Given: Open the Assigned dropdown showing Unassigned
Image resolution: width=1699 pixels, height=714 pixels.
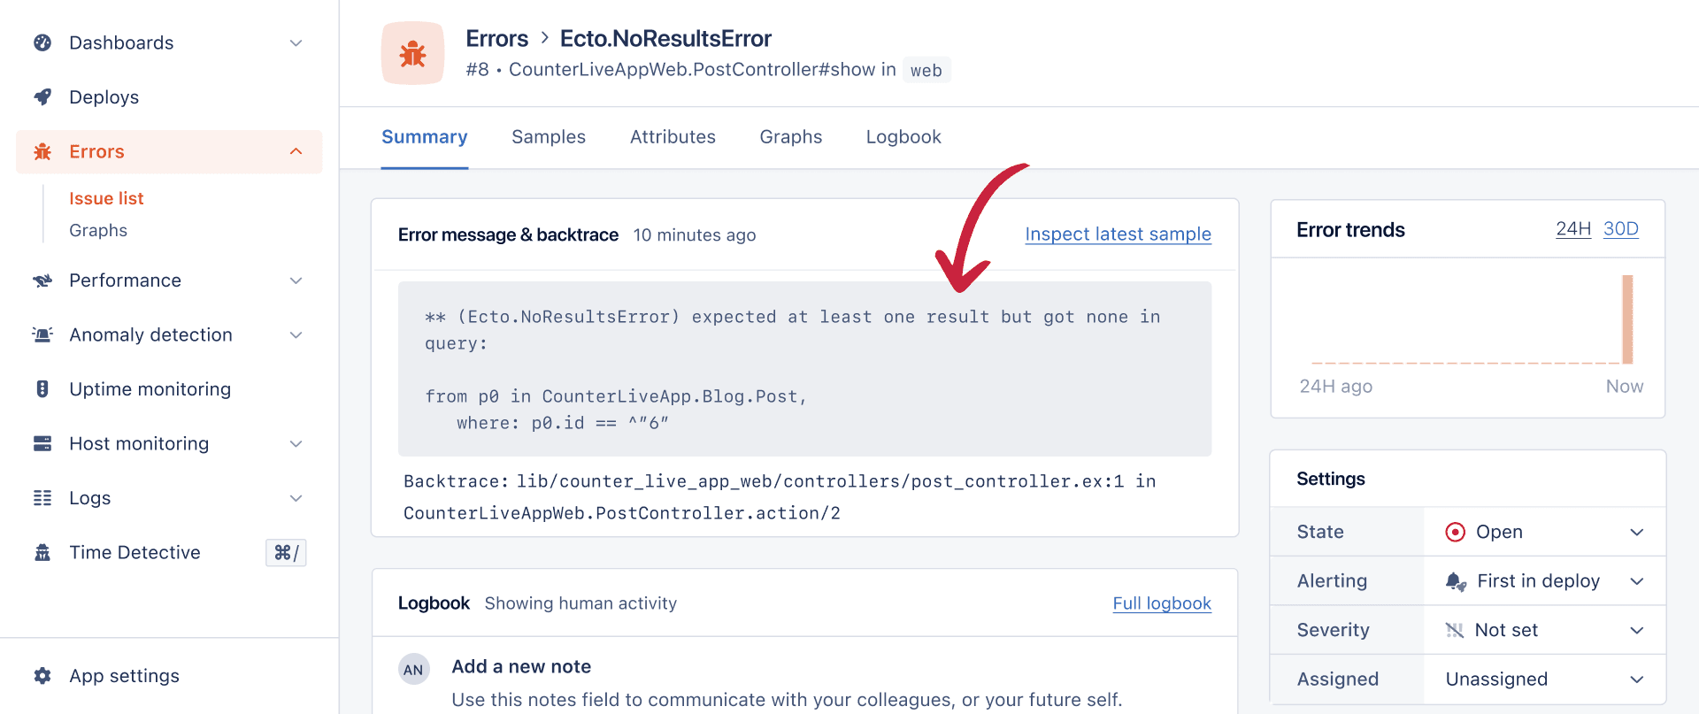Looking at the screenshot, I should (1544, 679).
